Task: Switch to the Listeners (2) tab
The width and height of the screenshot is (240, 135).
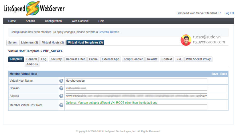Action: click(30, 42)
